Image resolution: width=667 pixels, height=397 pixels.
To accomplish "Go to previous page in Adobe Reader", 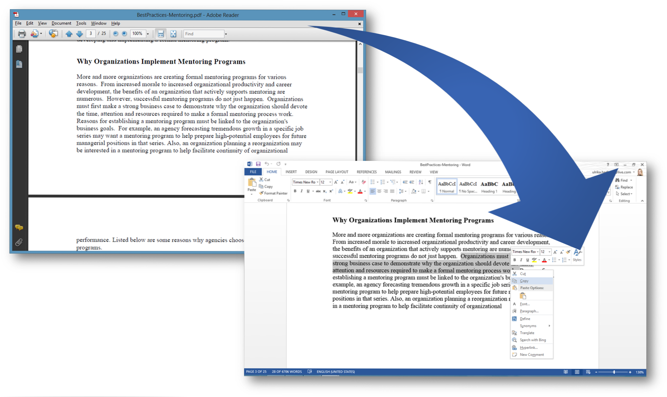I will [x=69, y=33].
